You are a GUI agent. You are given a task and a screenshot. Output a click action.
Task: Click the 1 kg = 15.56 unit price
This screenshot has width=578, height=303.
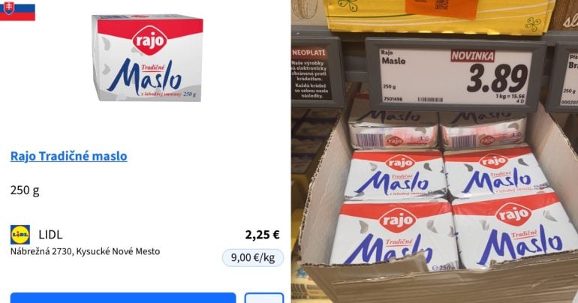tap(510, 96)
